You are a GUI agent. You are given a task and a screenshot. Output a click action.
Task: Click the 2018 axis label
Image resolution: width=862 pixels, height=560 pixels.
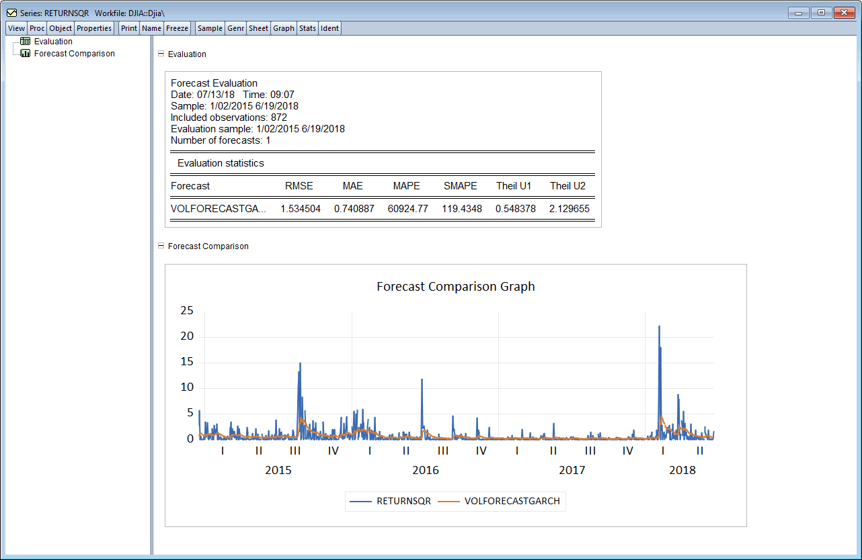point(682,470)
